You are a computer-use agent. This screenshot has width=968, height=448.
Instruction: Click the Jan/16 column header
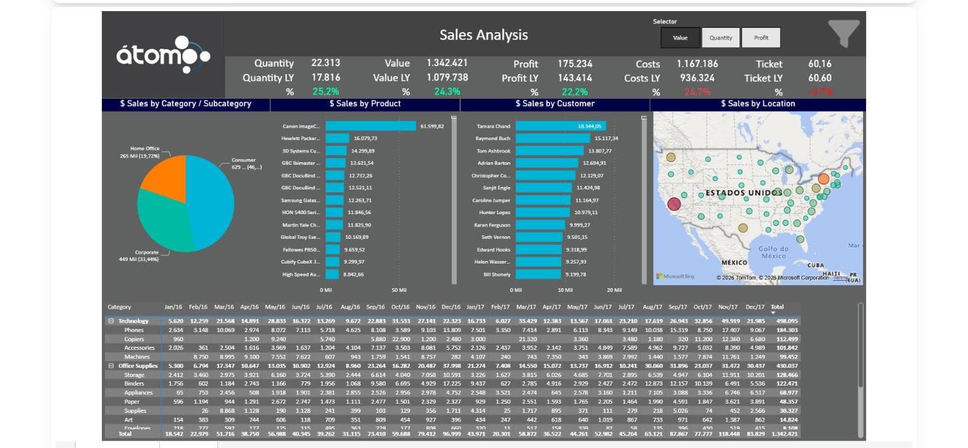coord(173,307)
